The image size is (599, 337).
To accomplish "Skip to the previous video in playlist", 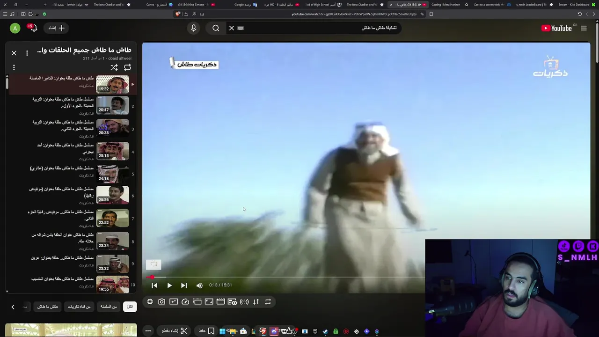I will (154, 285).
